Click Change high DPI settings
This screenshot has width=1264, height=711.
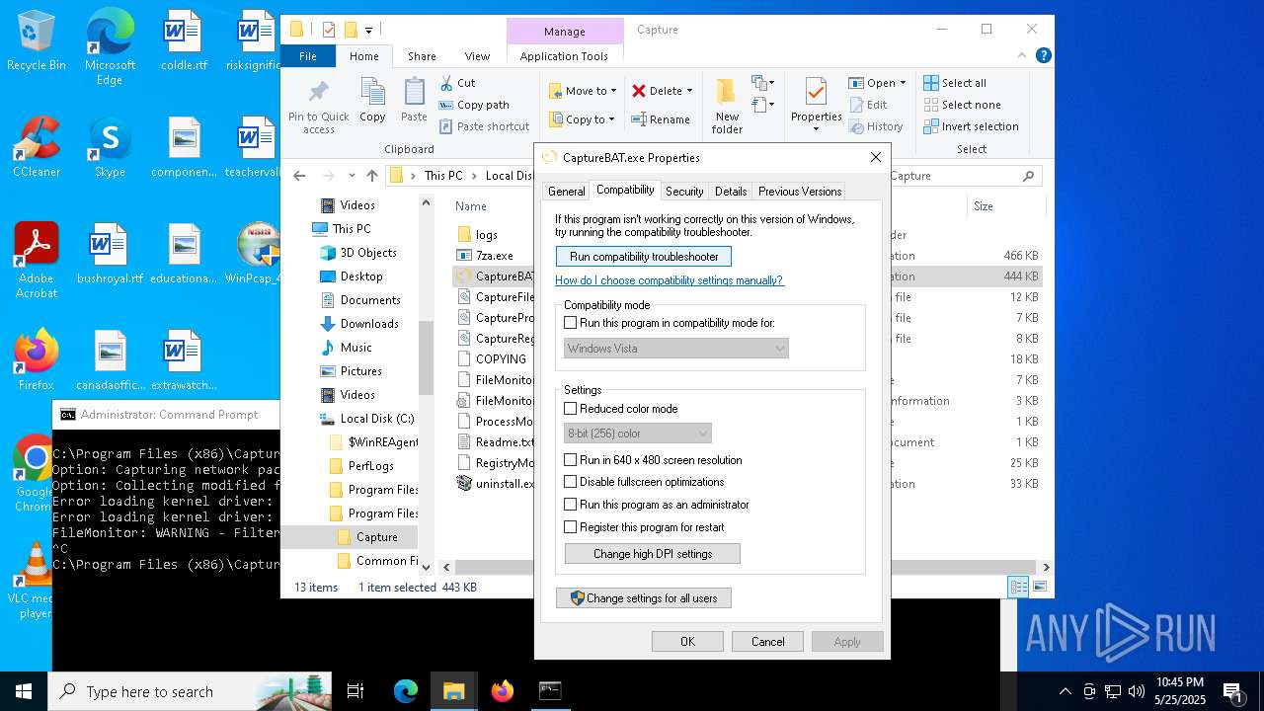coord(653,554)
